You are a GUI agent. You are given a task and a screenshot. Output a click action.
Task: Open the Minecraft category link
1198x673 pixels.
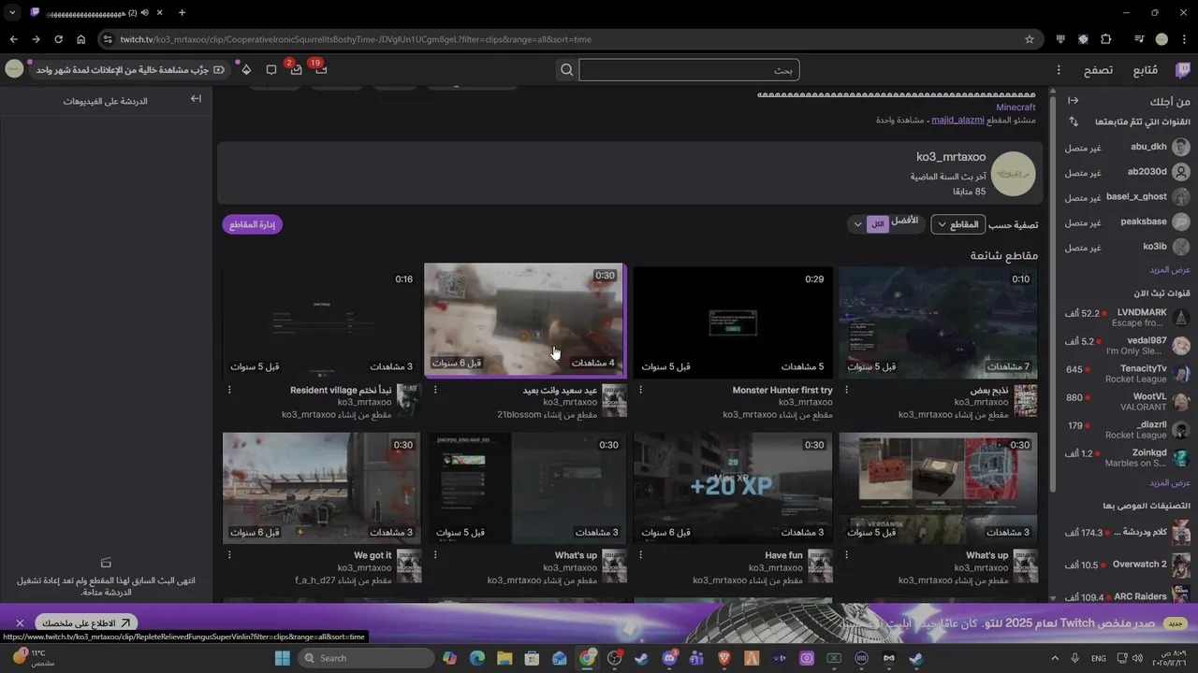1015,107
